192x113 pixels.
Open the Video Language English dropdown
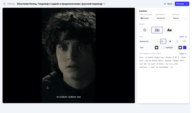(147, 18)
